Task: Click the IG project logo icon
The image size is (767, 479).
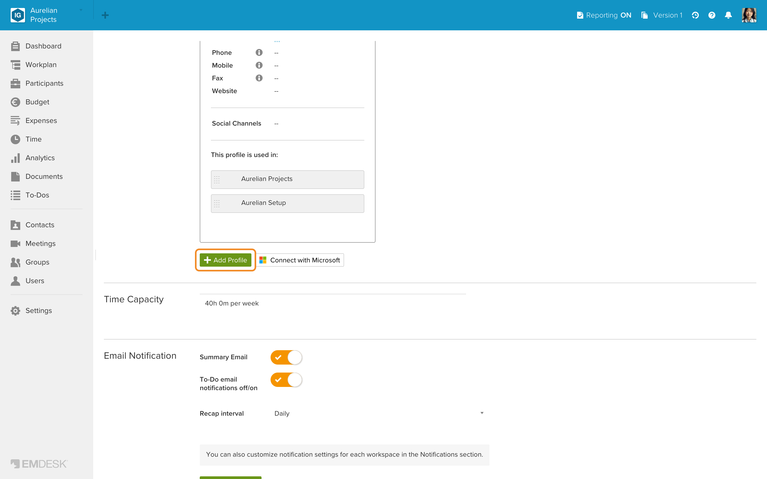Action: [x=18, y=15]
